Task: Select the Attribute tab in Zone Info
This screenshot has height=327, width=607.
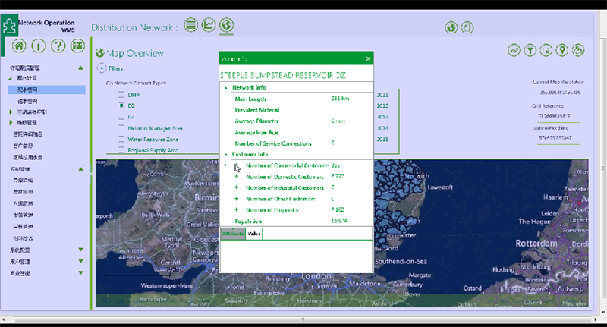Action: [232, 234]
